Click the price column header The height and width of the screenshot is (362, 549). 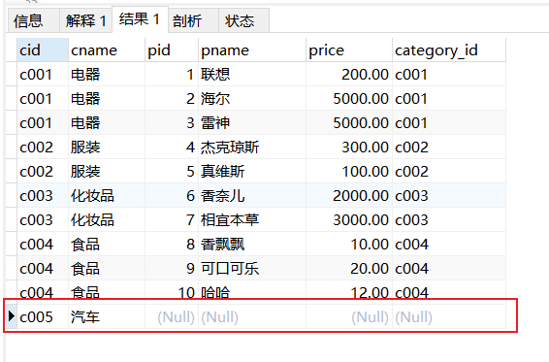click(x=349, y=50)
